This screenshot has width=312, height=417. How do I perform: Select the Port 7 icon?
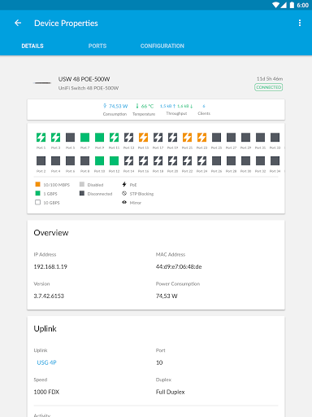tap(84, 138)
